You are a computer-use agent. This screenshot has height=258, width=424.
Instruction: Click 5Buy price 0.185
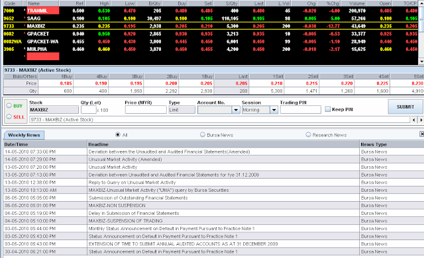pos(66,83)
